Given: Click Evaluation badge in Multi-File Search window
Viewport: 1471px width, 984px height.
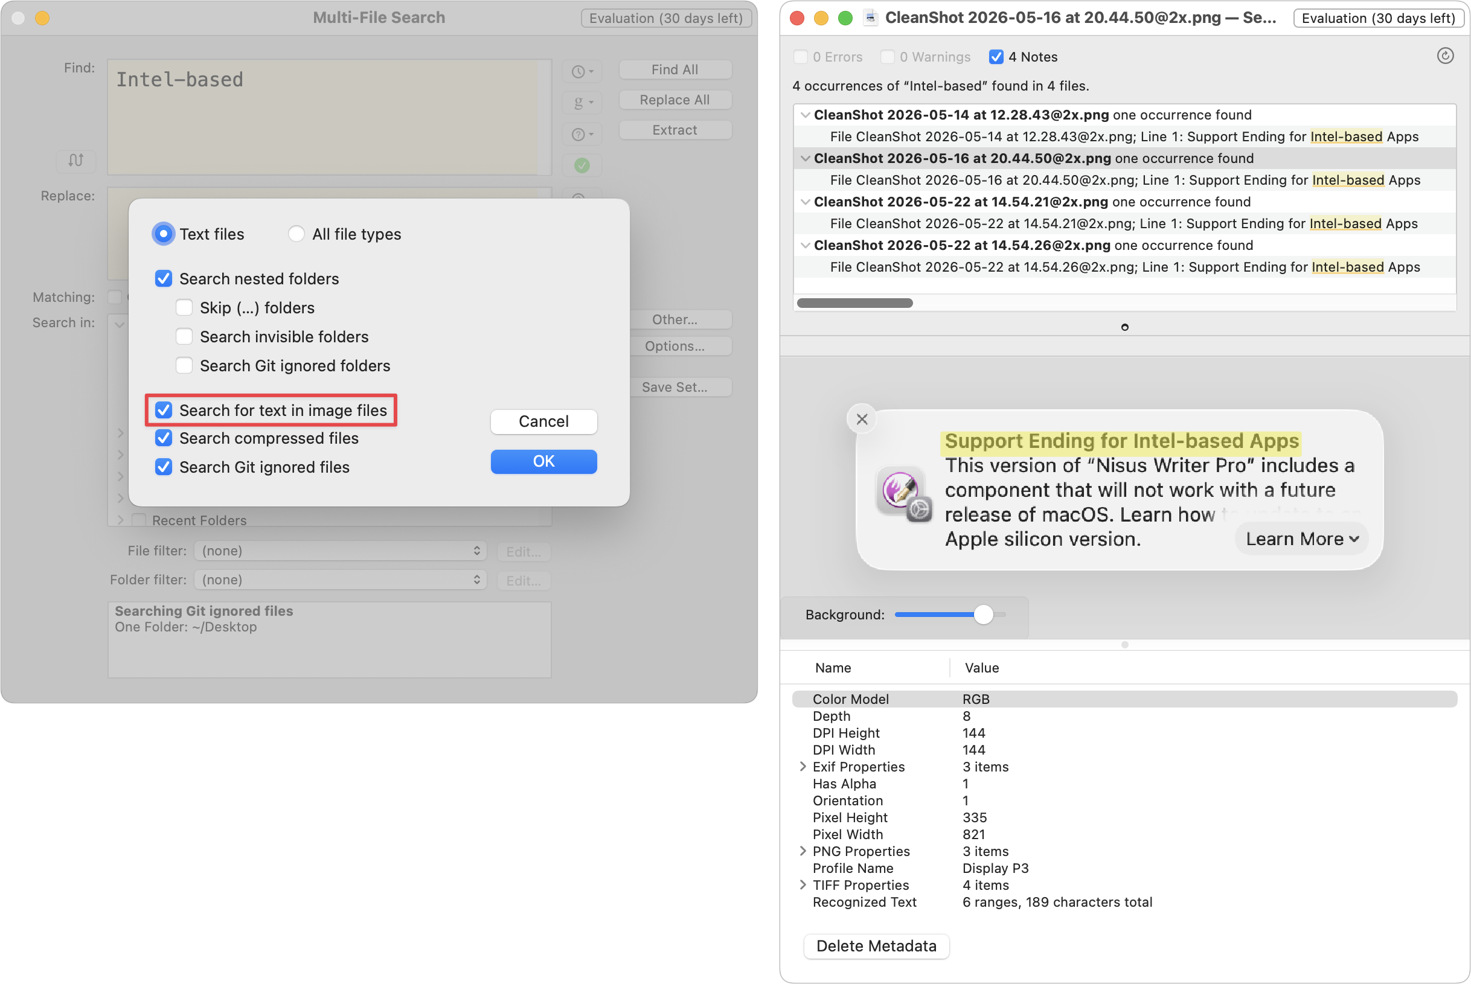Looking at the screenshot, I should pyautogui.click(x=666, y=18).
